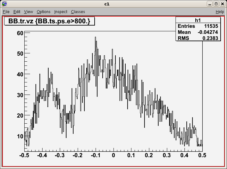
Task: Click the x-axis label -0.2
Action: (78, 155)
